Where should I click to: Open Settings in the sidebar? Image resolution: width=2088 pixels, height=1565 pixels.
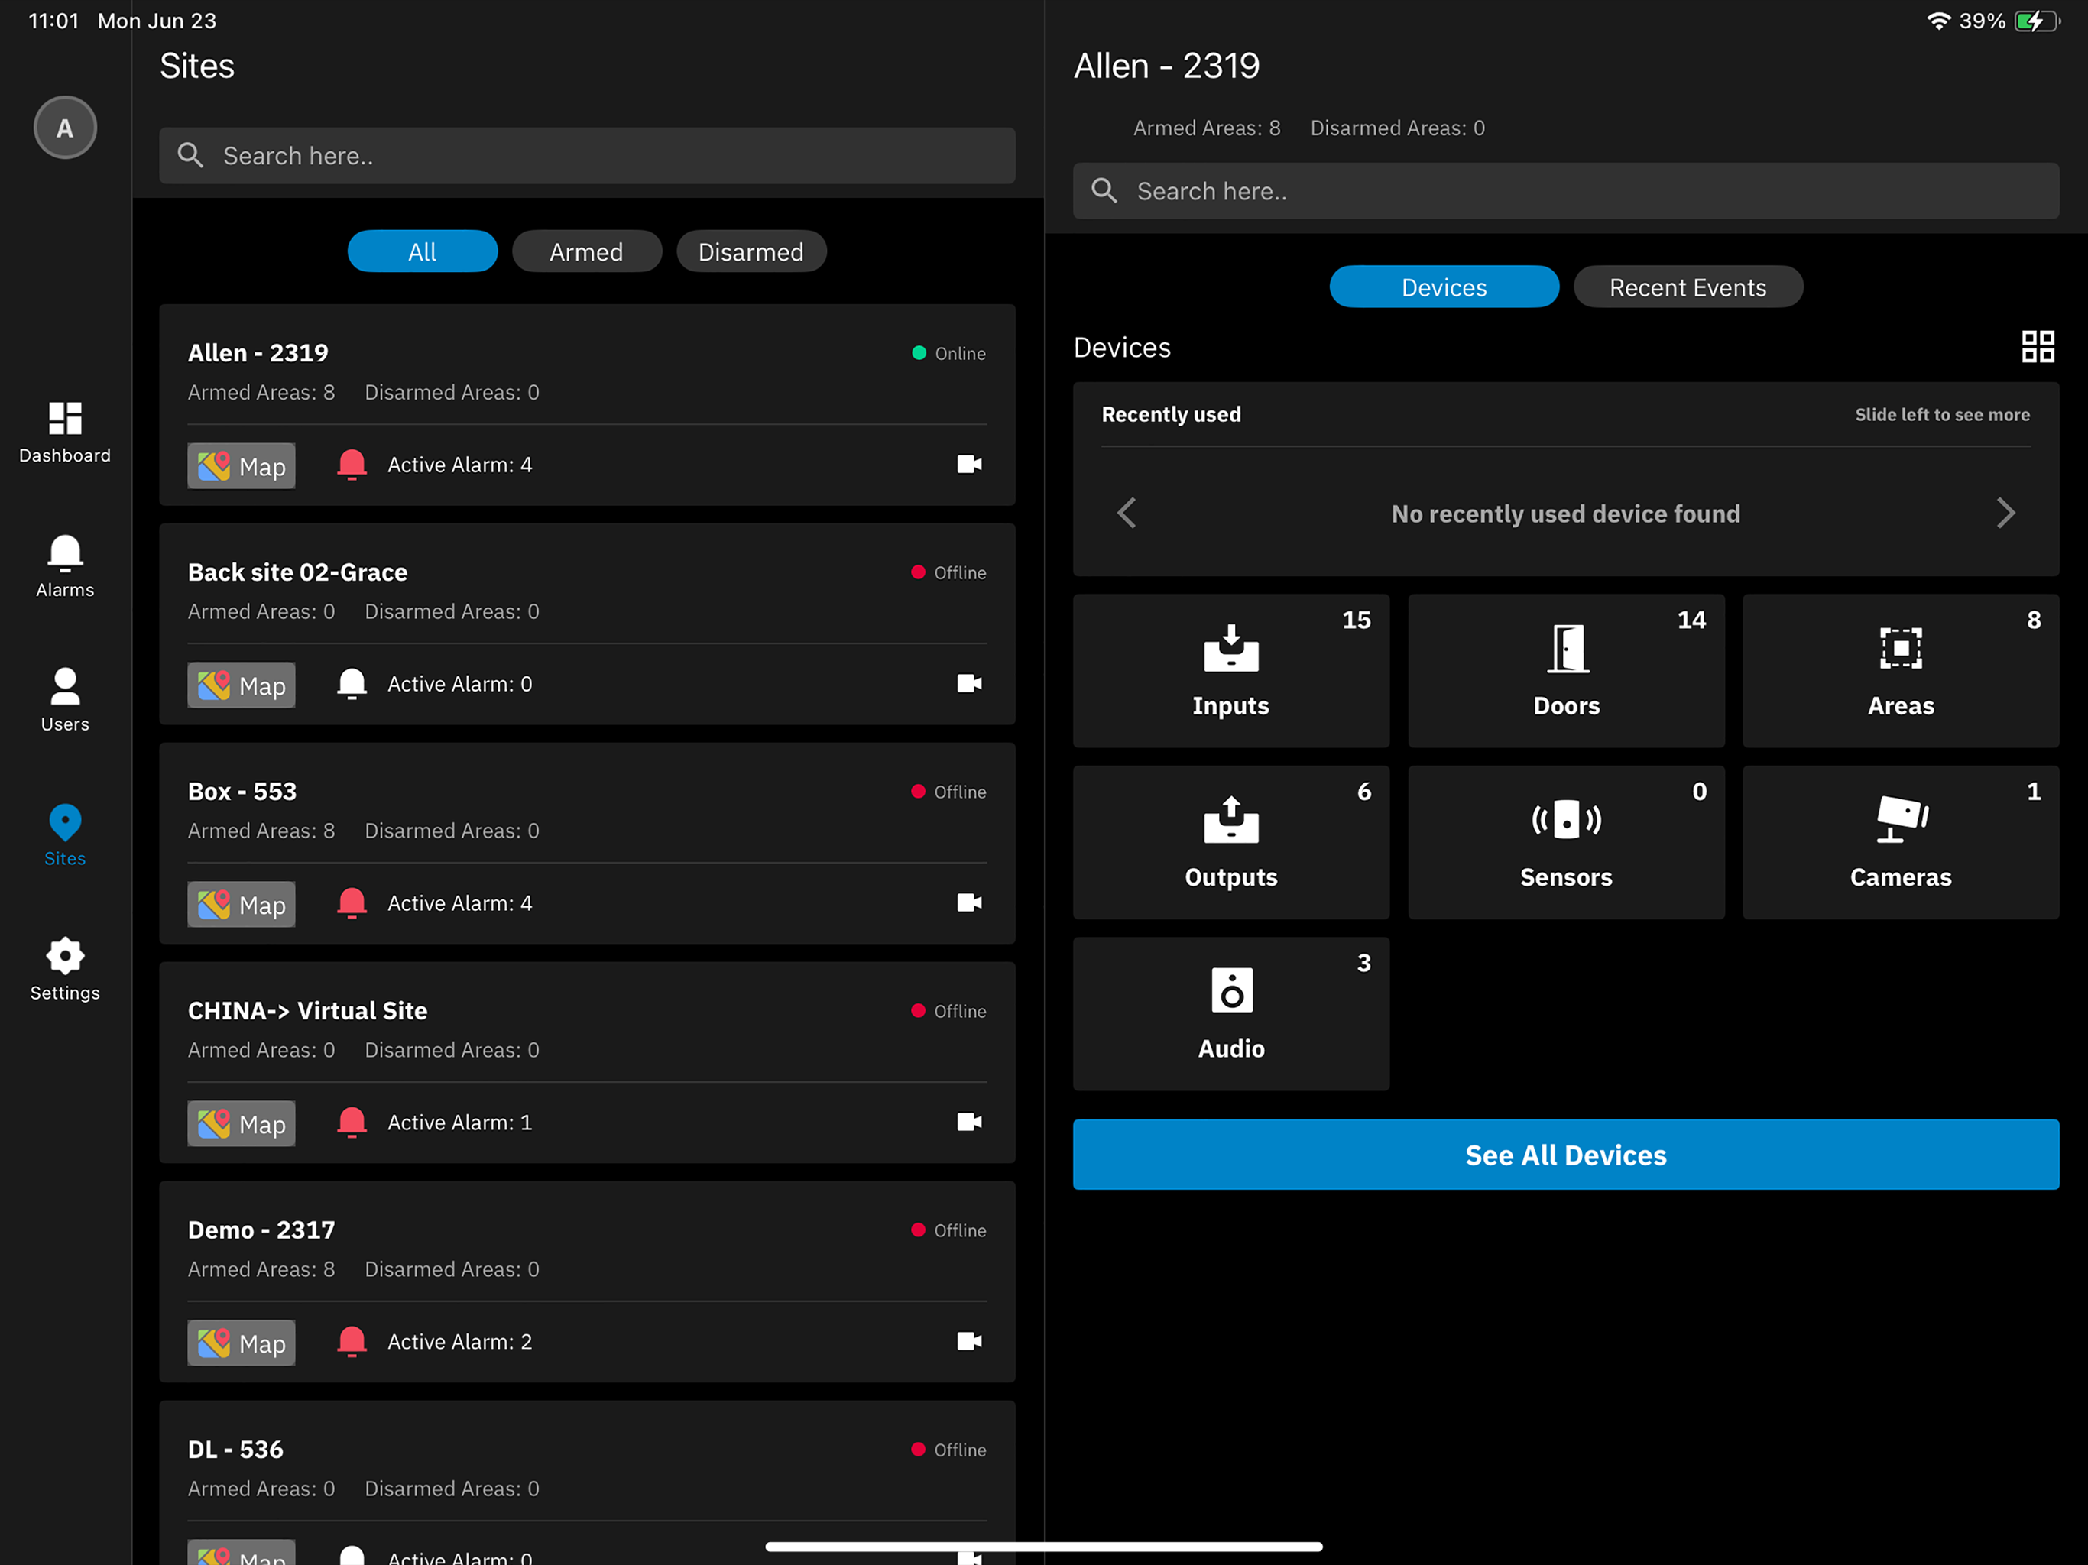(x=64, y=968)
